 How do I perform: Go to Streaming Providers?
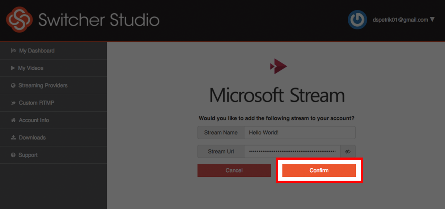coord(53,85)
